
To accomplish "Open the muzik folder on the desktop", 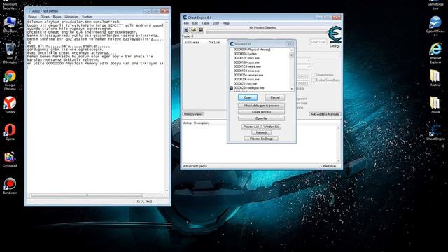I will [435, 105].
